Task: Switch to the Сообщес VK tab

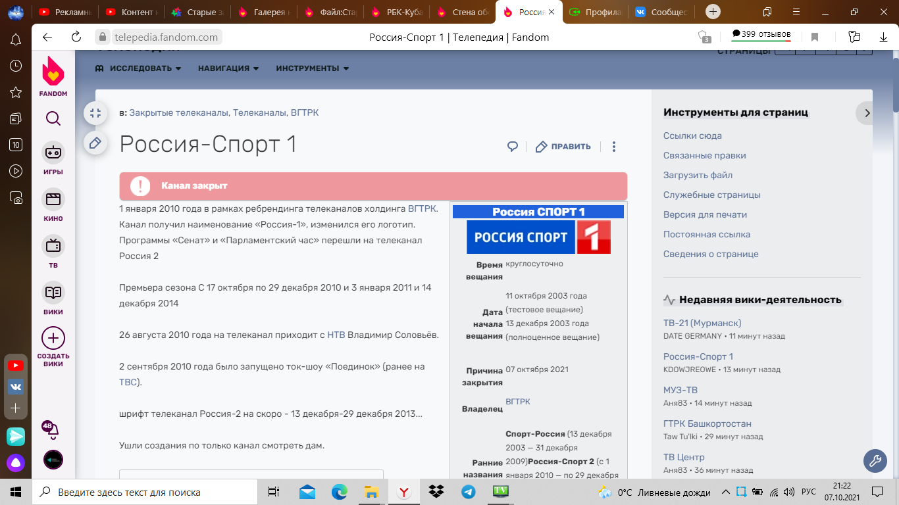Action: point(661,12)
